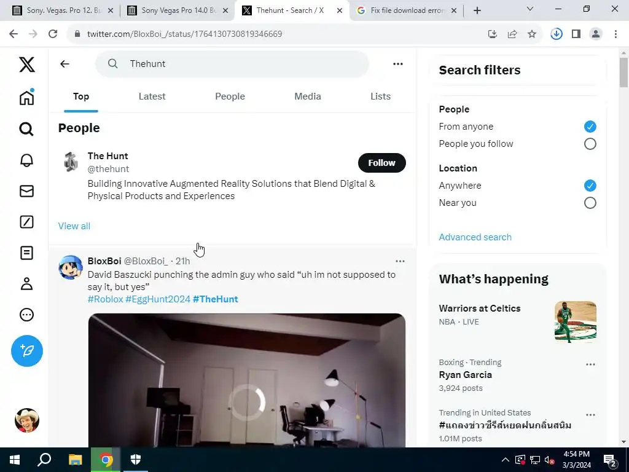This screenshot has width=629, height=472.
Task: Click the #EggHunt2024 hashtag
Action: point(158,299)
